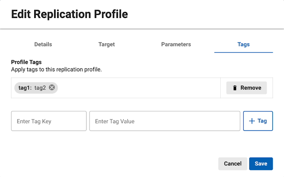Focus the Enter Tag Value field

click(x=165, y=121)
